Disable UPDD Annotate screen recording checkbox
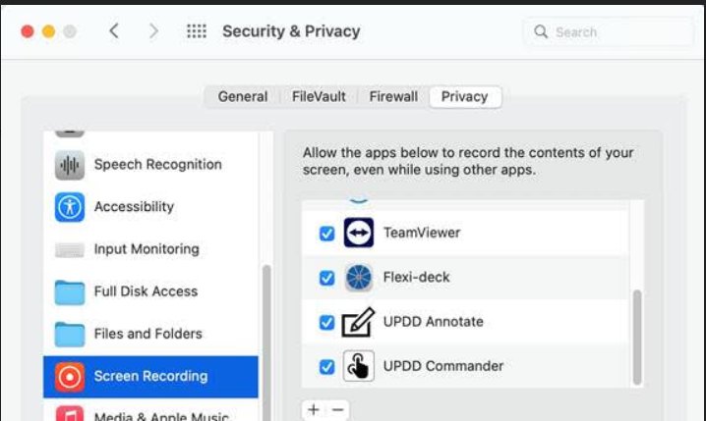This screenshot has height=421, width=706. point(326,322)
